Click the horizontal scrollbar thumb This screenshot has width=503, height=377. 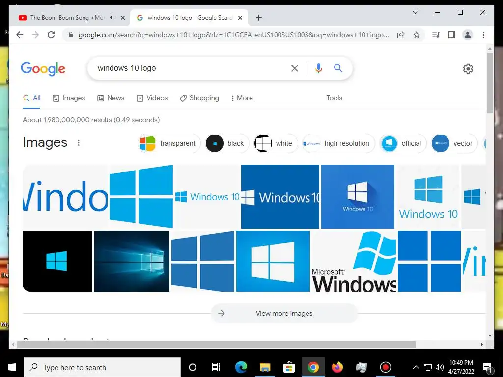tap(217, 344)
